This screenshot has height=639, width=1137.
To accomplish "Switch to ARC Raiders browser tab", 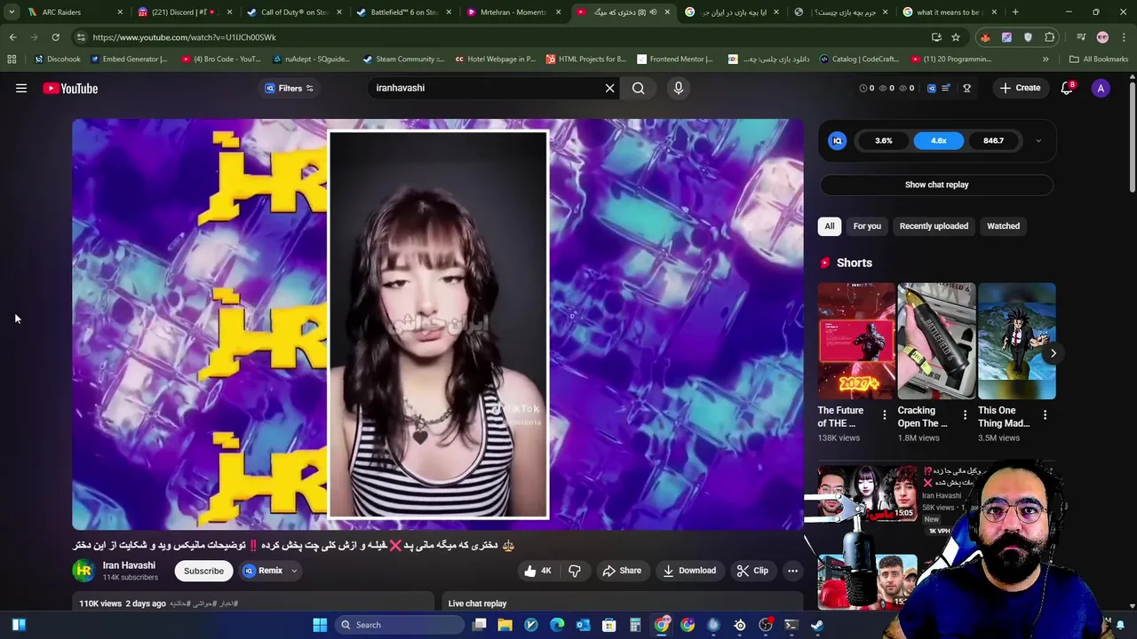I will pyautogui.click(x=76, y=12).
